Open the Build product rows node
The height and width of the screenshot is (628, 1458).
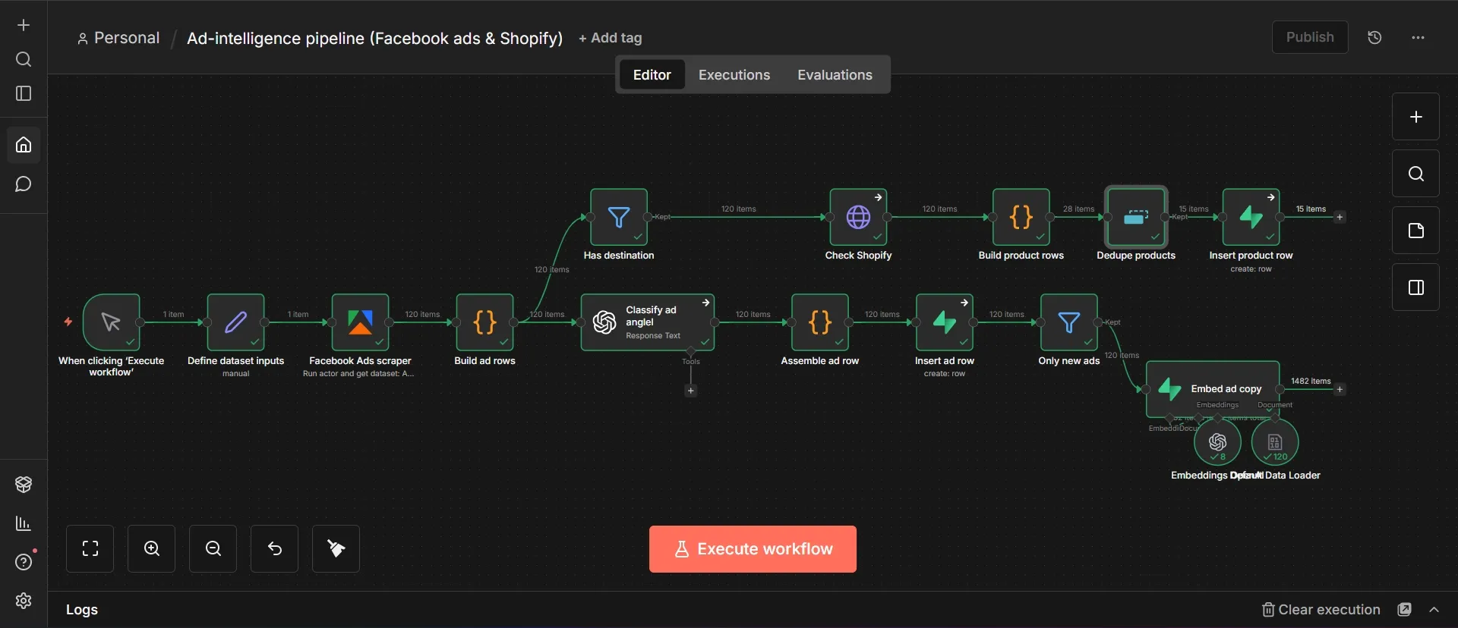click(x=1021, y=217)
